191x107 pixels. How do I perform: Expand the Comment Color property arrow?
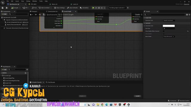(x=144, y=26)
